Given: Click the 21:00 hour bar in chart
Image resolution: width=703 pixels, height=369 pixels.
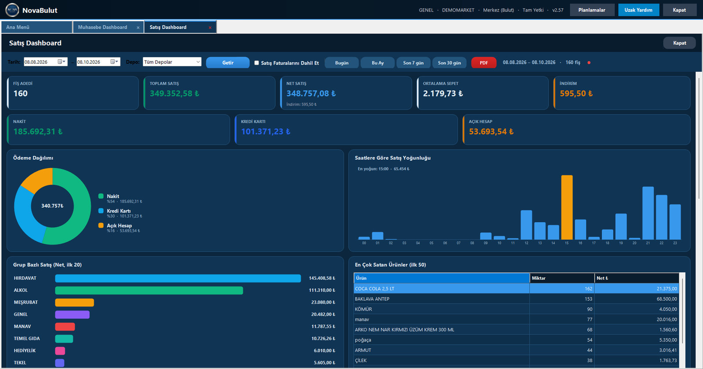Looking at the screenshot, I should click(x=648, y=213).
